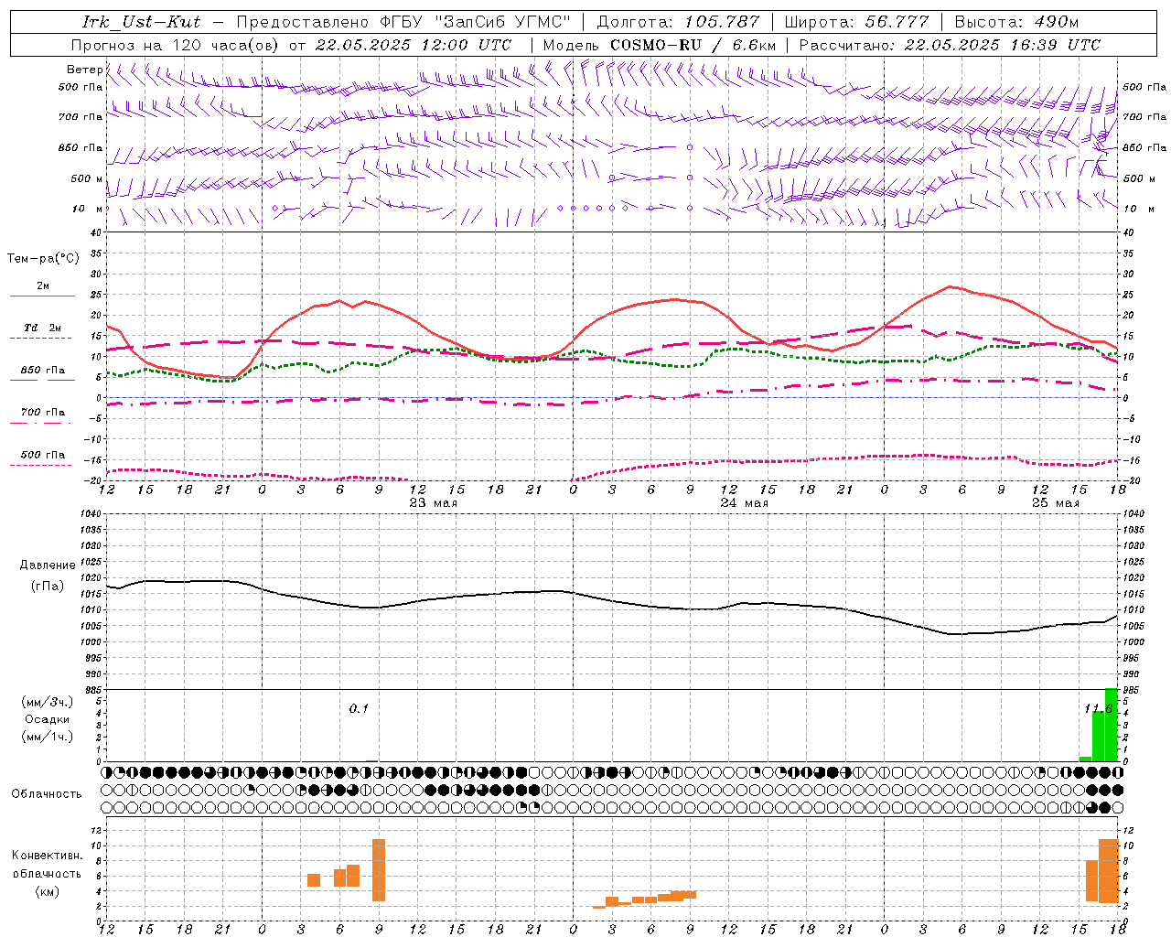Screen dimensions: 1171x937
Task: Click the 'Осадки' precipitation label
Action: click(48, 719)
